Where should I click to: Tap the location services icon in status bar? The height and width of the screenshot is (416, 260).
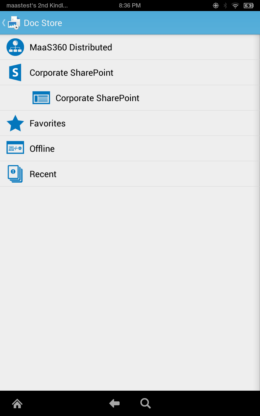[215, 5]
